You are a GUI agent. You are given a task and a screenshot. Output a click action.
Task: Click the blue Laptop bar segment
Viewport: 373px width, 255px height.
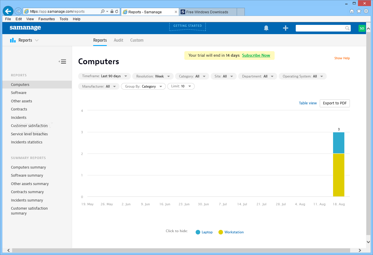pyautogui.click(x=339, y=143)
